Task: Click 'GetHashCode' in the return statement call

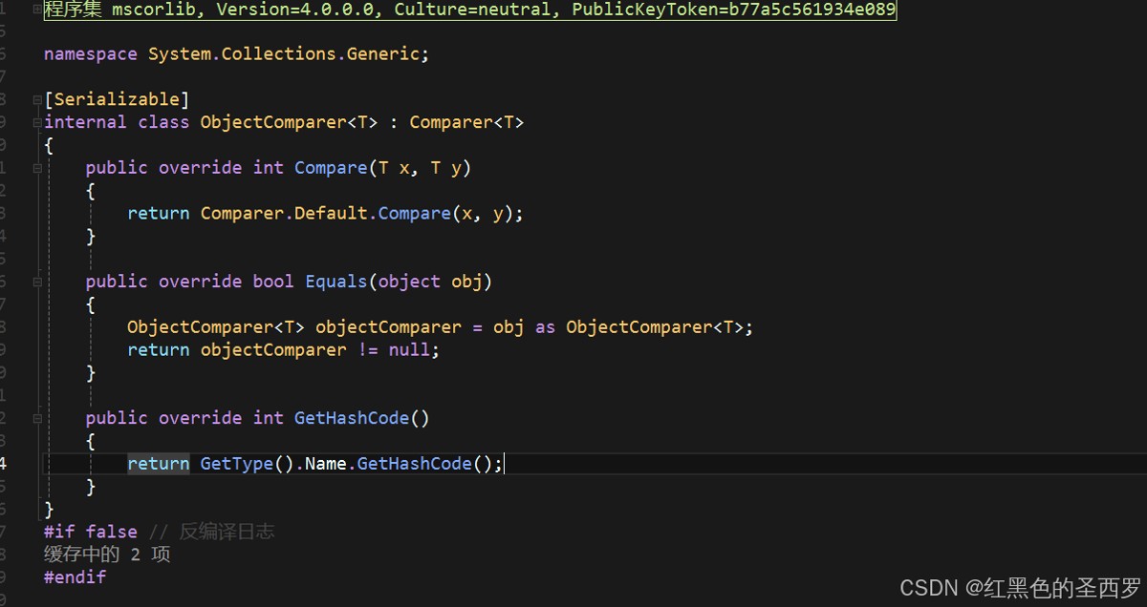Action: pyautogui.click(x=415, y=464)
